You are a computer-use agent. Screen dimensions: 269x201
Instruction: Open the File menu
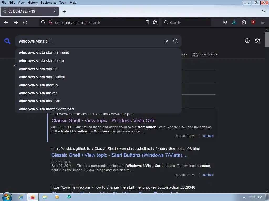(4, 3)
